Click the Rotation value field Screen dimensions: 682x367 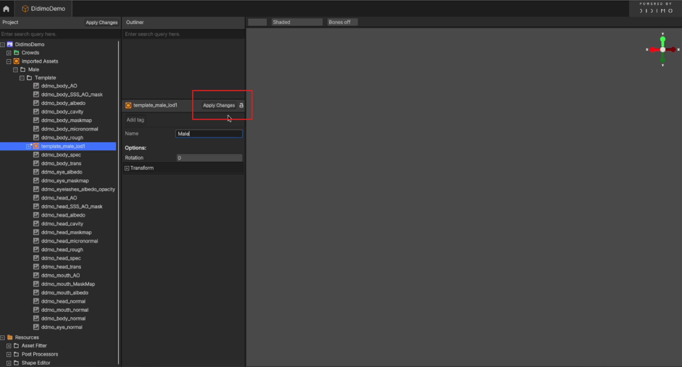209,158
